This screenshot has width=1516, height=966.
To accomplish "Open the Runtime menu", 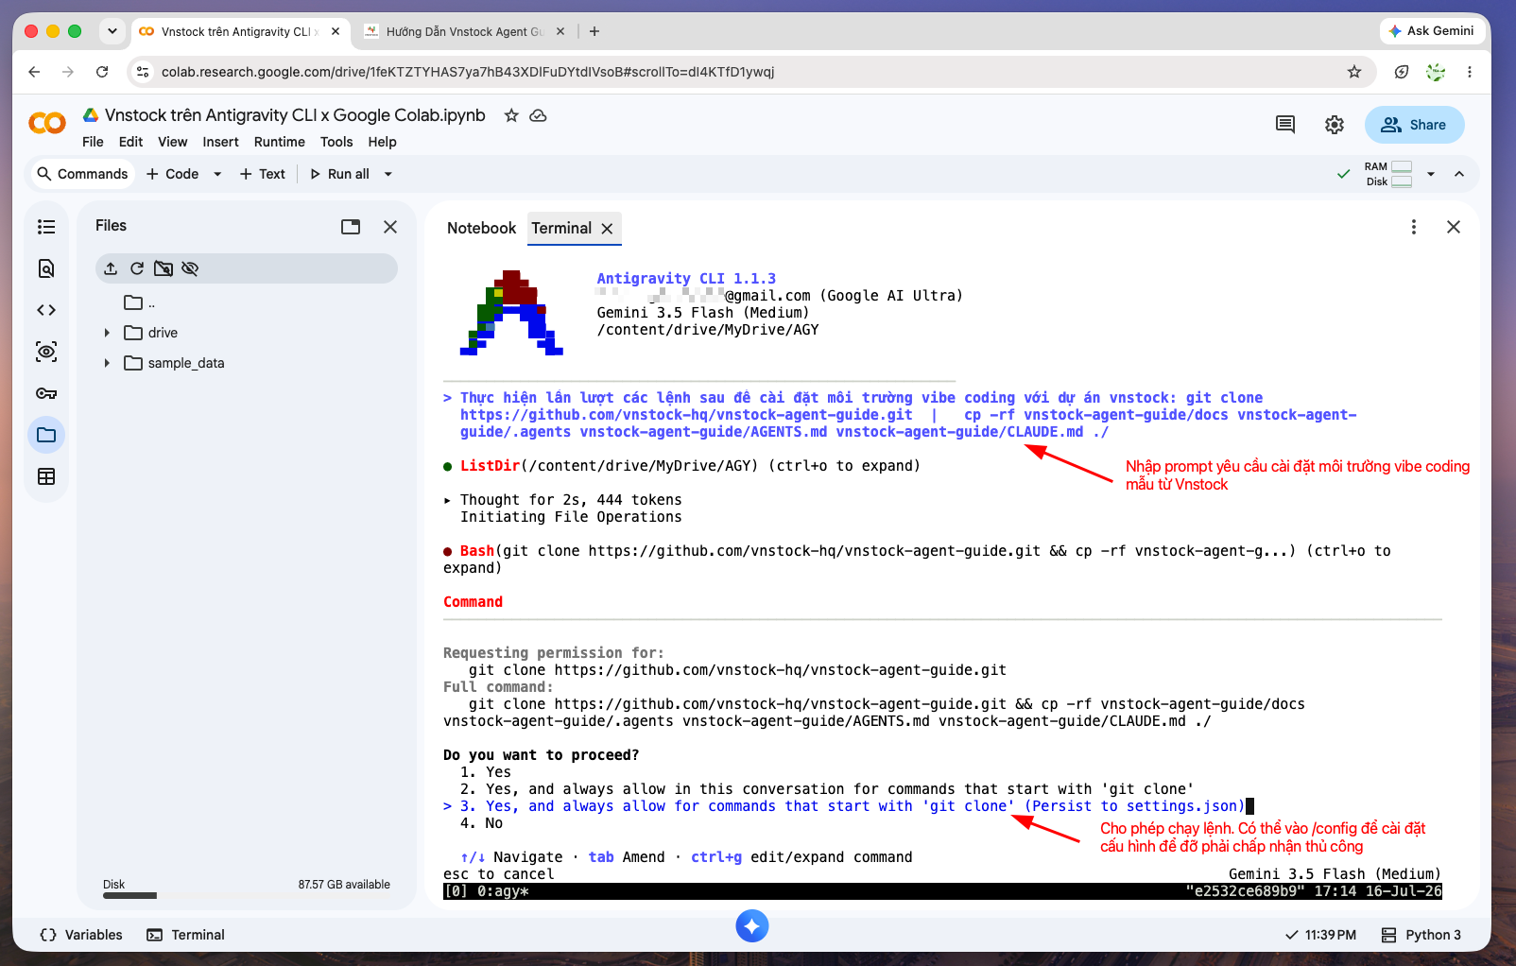I will click(280, 142).
